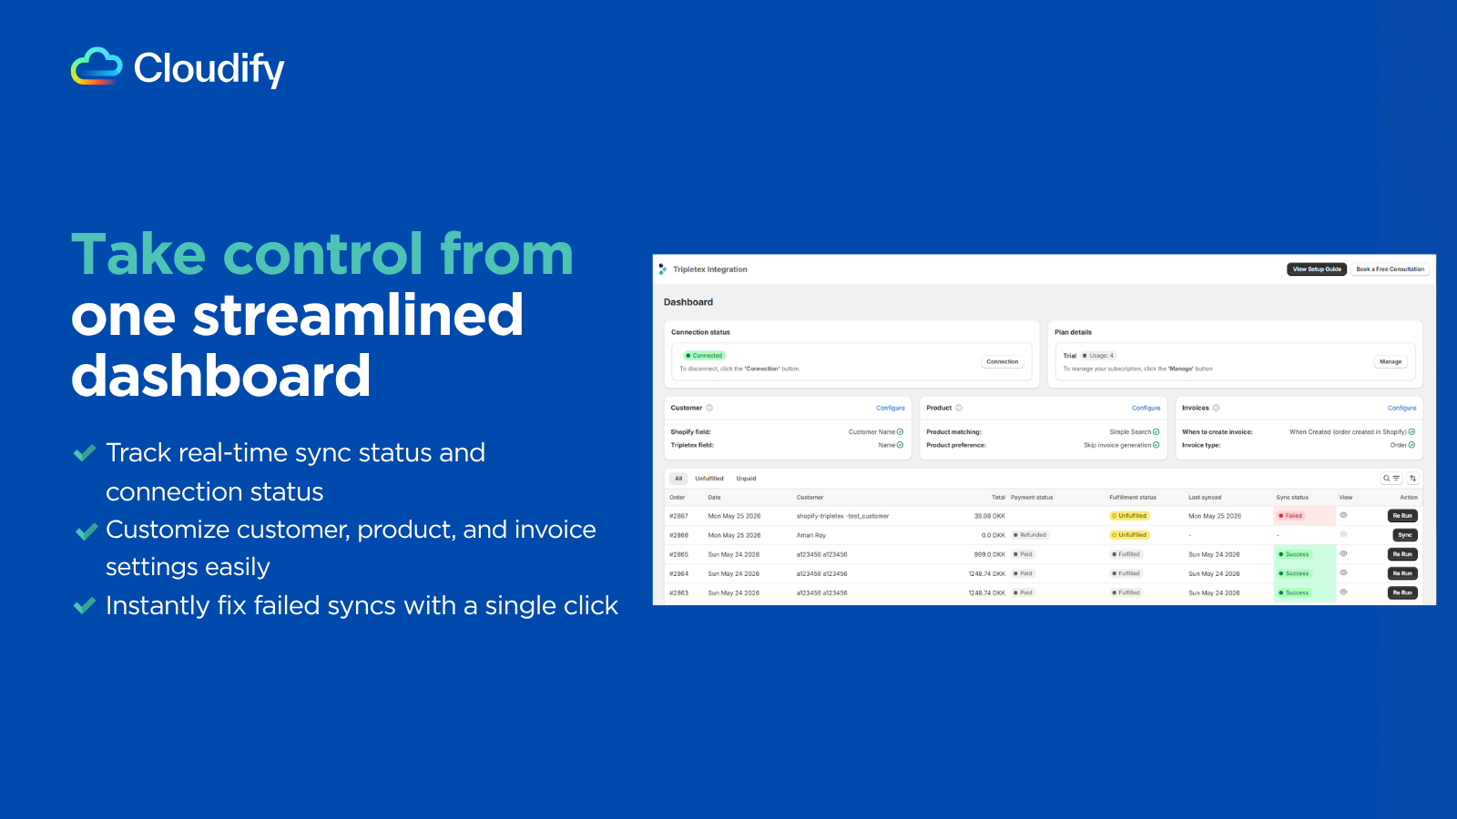Re Run sync for order #2864
This screenshot has height=819, width=1457.
(1402, 573)
